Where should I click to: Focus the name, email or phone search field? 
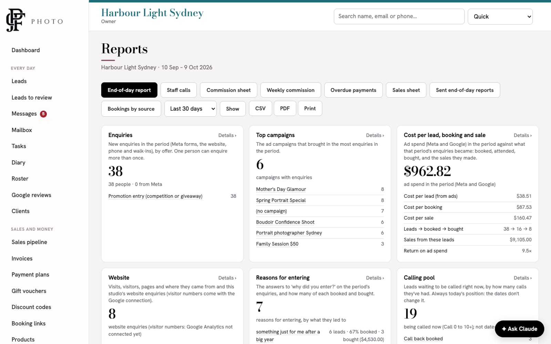[x=399, y=17]
